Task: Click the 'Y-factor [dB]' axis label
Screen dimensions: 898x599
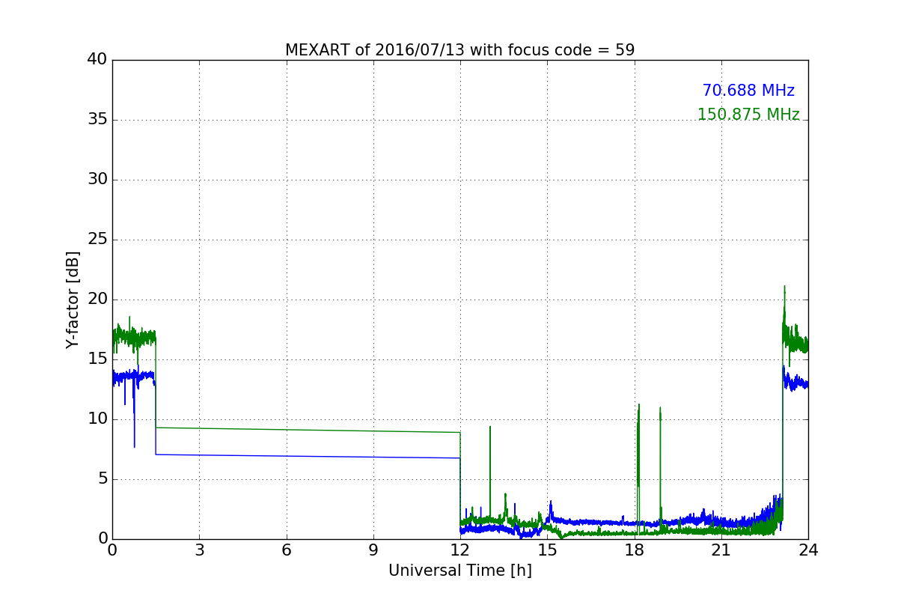Action: pyautogui.click(x=73, y=299)
